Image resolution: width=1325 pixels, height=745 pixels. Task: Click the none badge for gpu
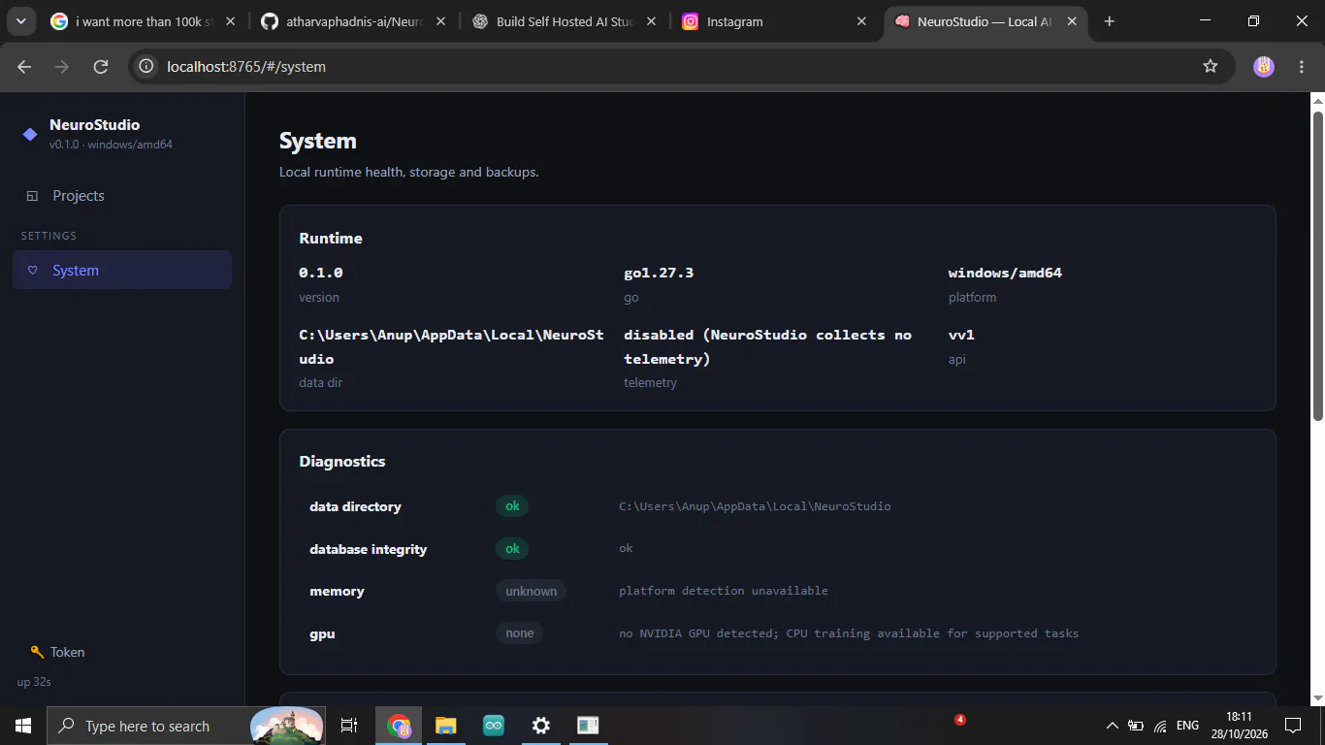click(520, 633)
